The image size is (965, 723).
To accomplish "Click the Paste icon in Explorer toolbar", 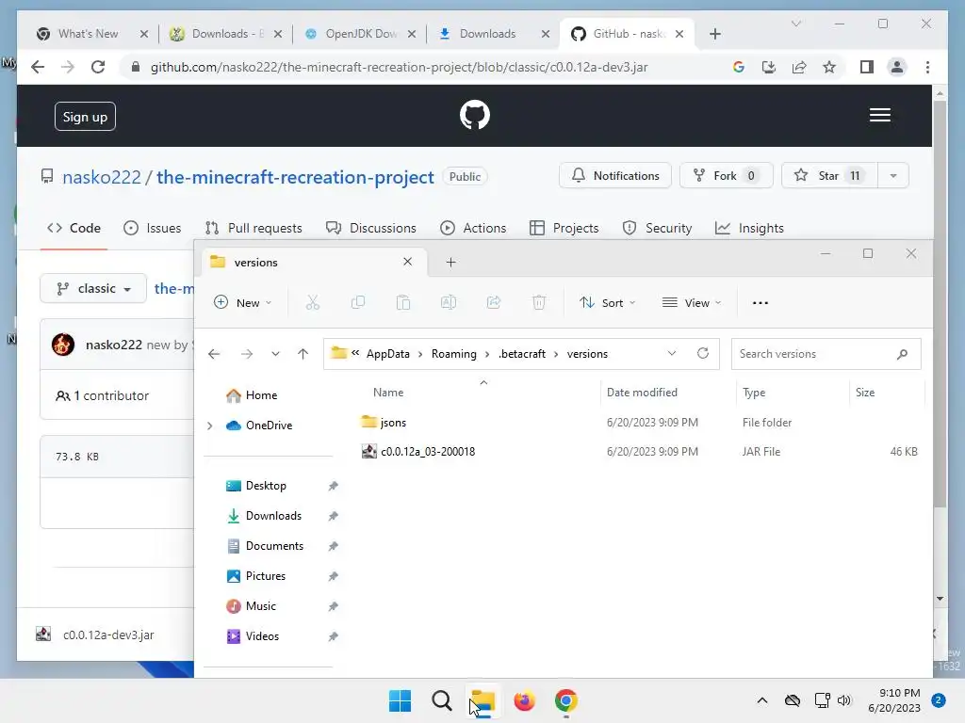I will [x=403, y=302].
